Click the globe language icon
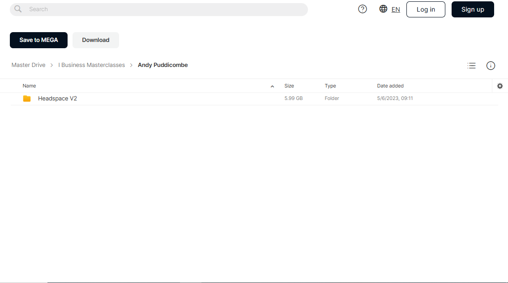 tap(383, 9)
